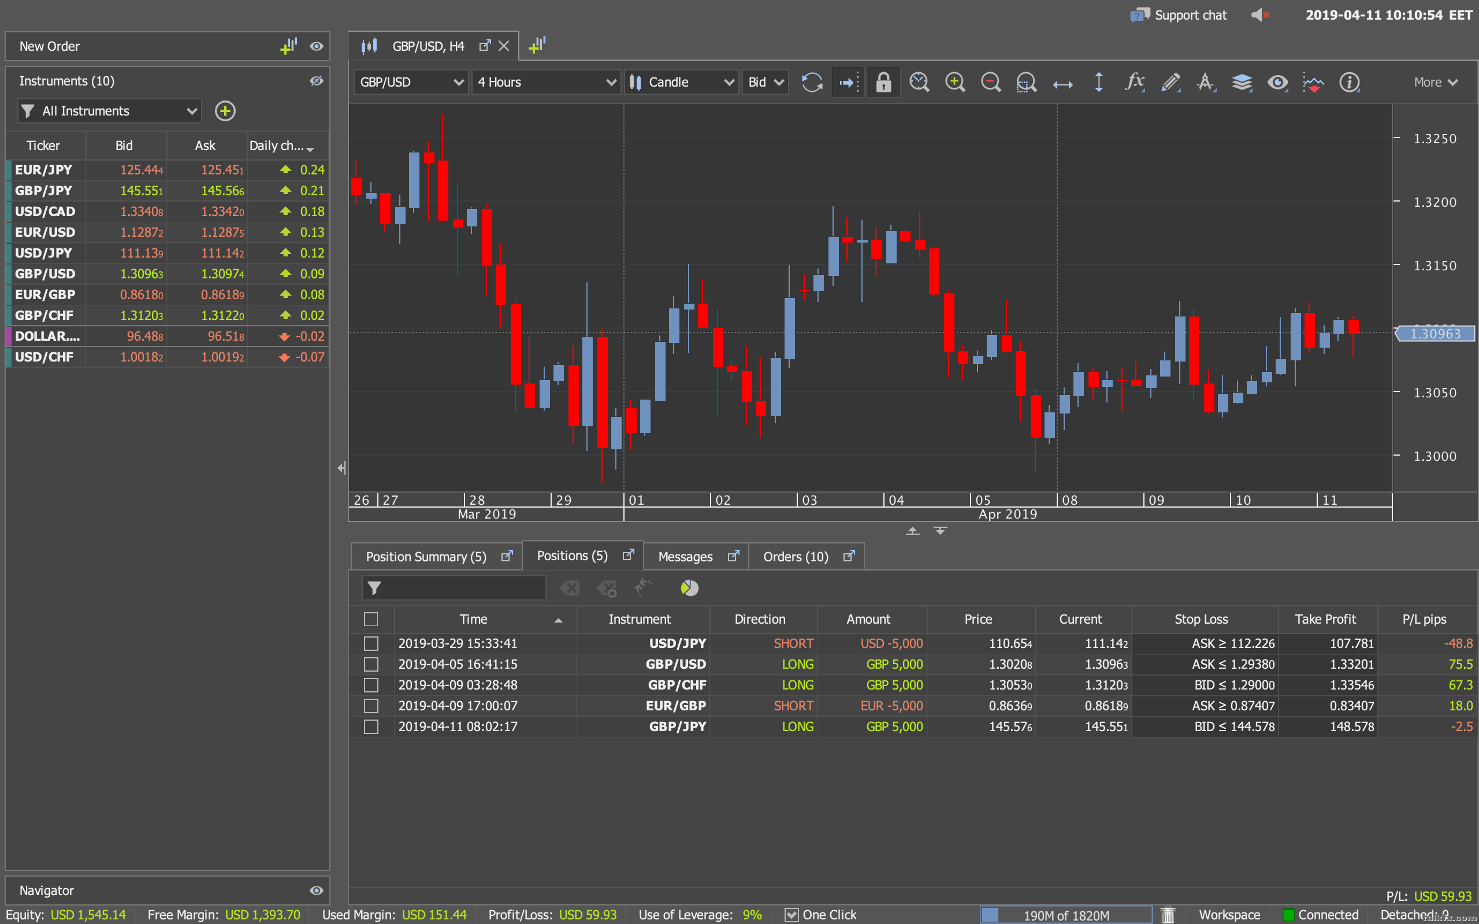
Task: Check the USD/JPY position checkbox
Action: point(371,643)
